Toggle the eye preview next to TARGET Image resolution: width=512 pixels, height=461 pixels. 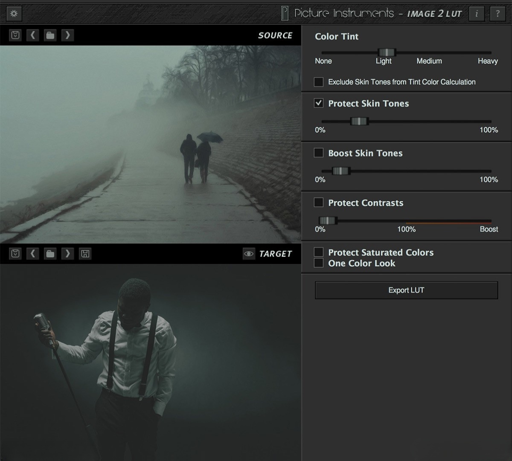click(248, 253)
